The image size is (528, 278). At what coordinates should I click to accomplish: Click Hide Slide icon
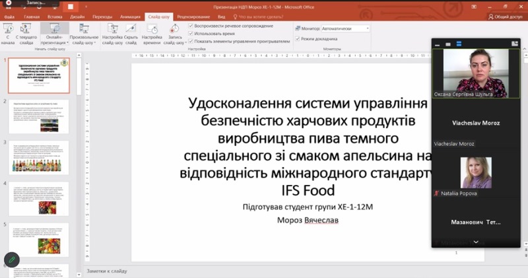(131, 32)
